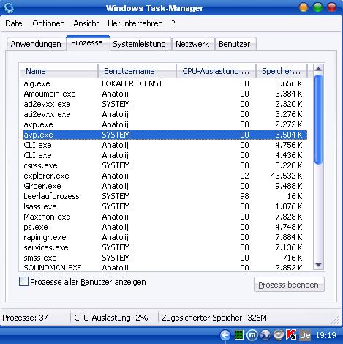
Task: Click the scroll up arrow of process list
Action: 318,70
